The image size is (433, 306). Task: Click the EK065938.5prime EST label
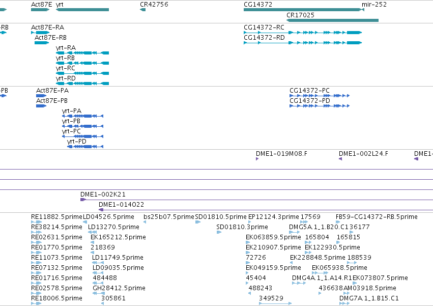[x=339, y=268]
